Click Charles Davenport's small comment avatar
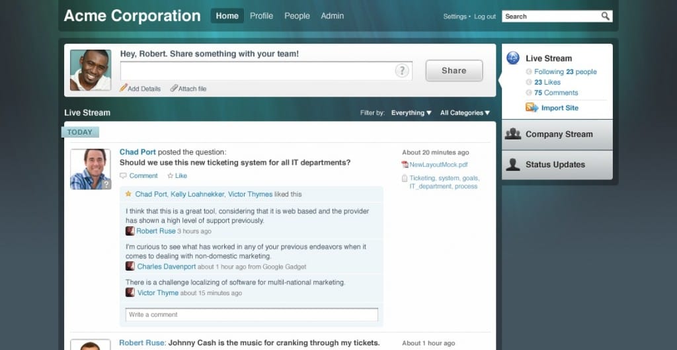 (x=130, y=266)
